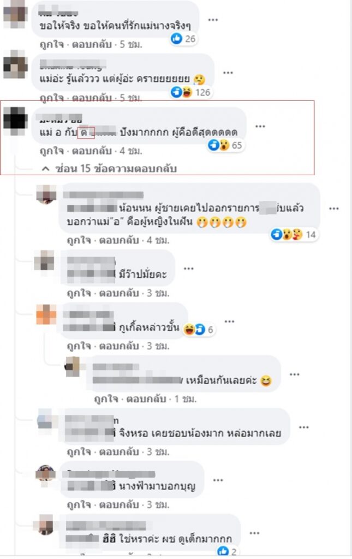Click ตอบกลับ under the 1 ชม. nested reply

click(146, 399)
